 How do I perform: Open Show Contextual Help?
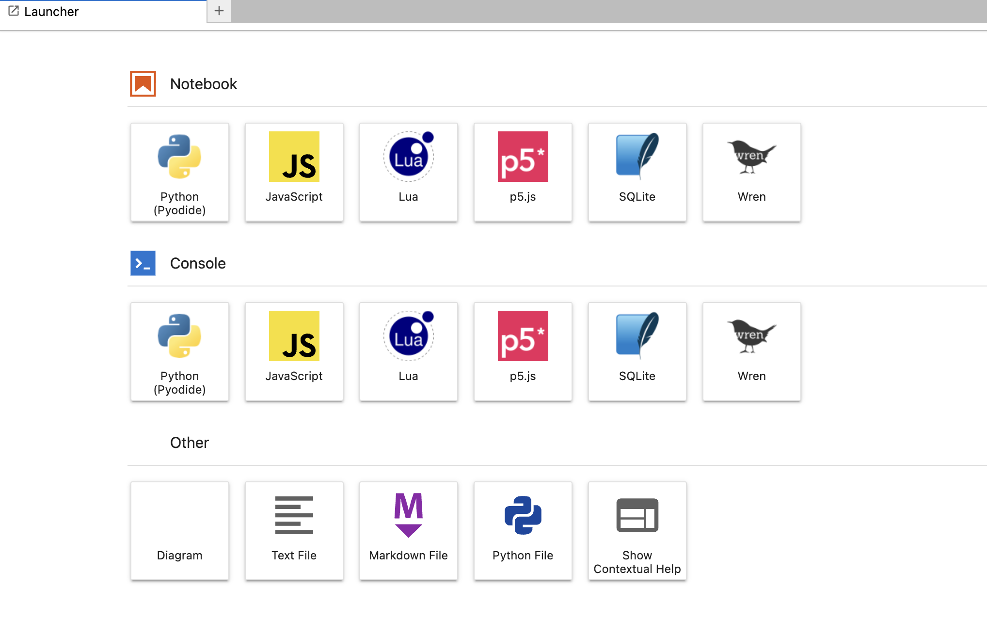pos(637,531)
